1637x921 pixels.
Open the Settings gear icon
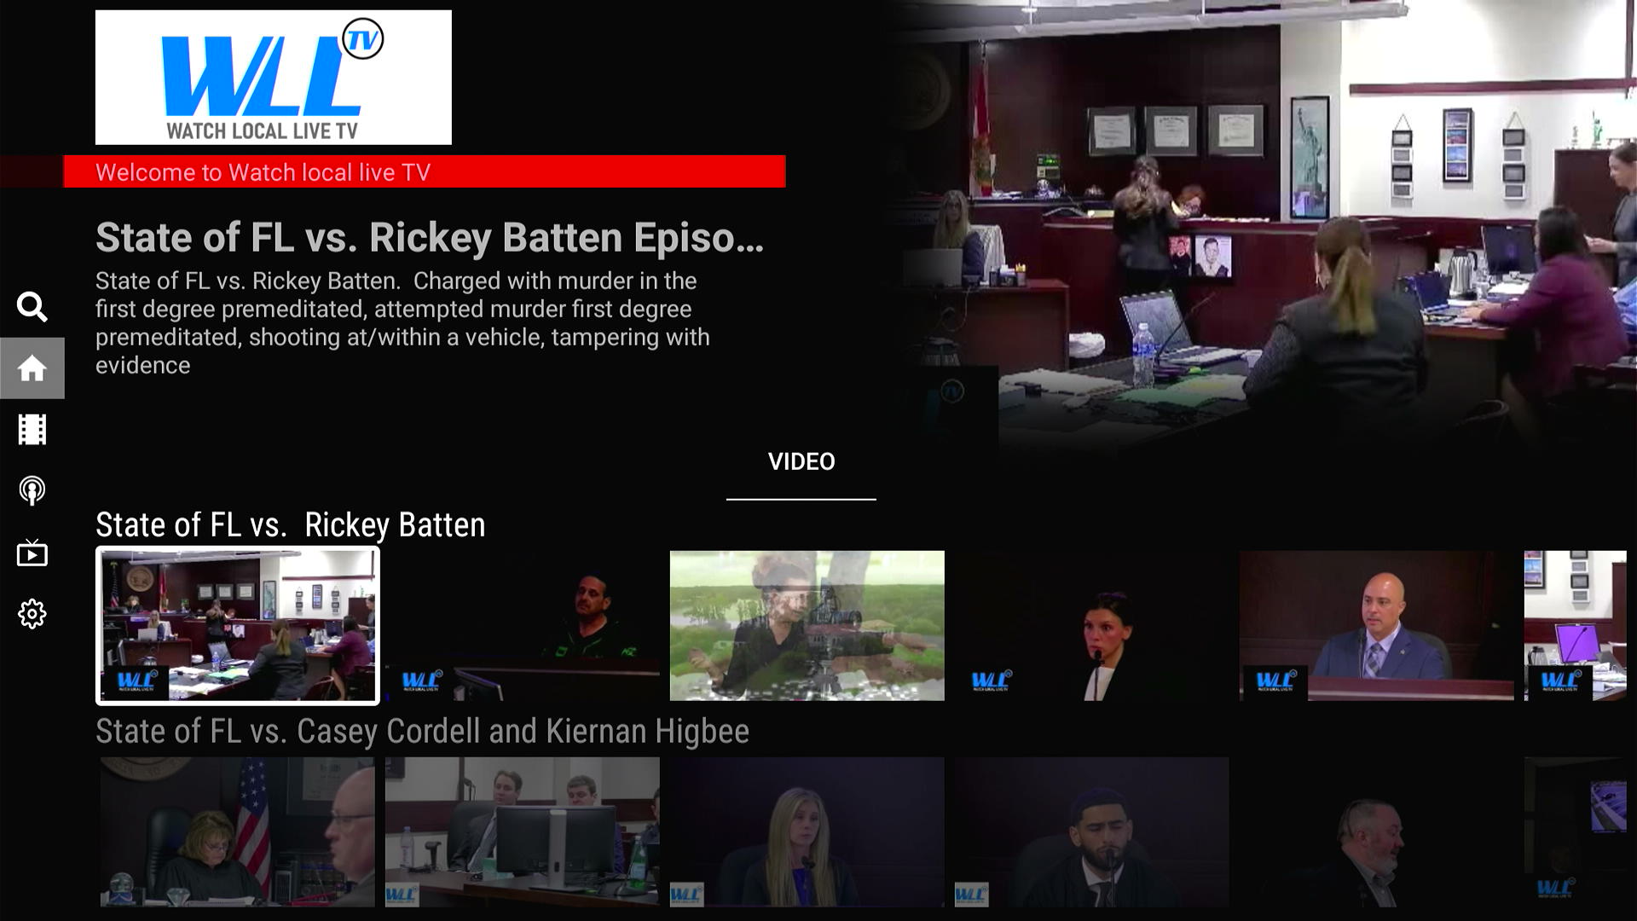(x=32, y=613)
